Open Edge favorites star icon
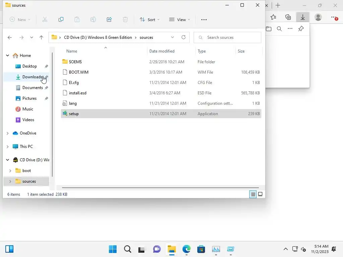 [x=273, y=17]
